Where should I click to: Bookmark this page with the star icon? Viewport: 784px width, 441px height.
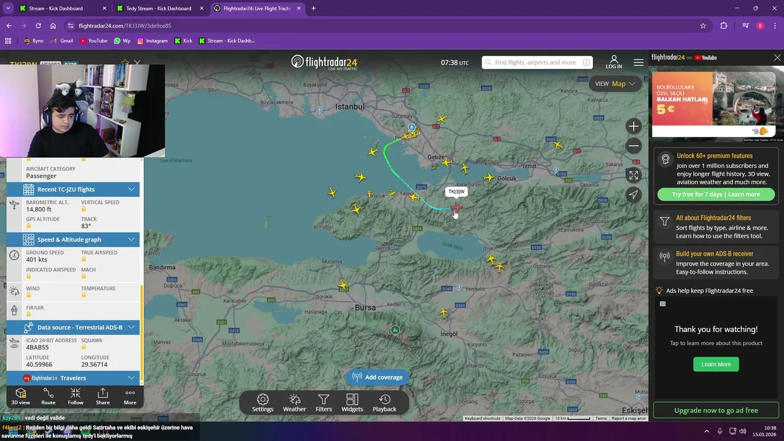(703, 26)
